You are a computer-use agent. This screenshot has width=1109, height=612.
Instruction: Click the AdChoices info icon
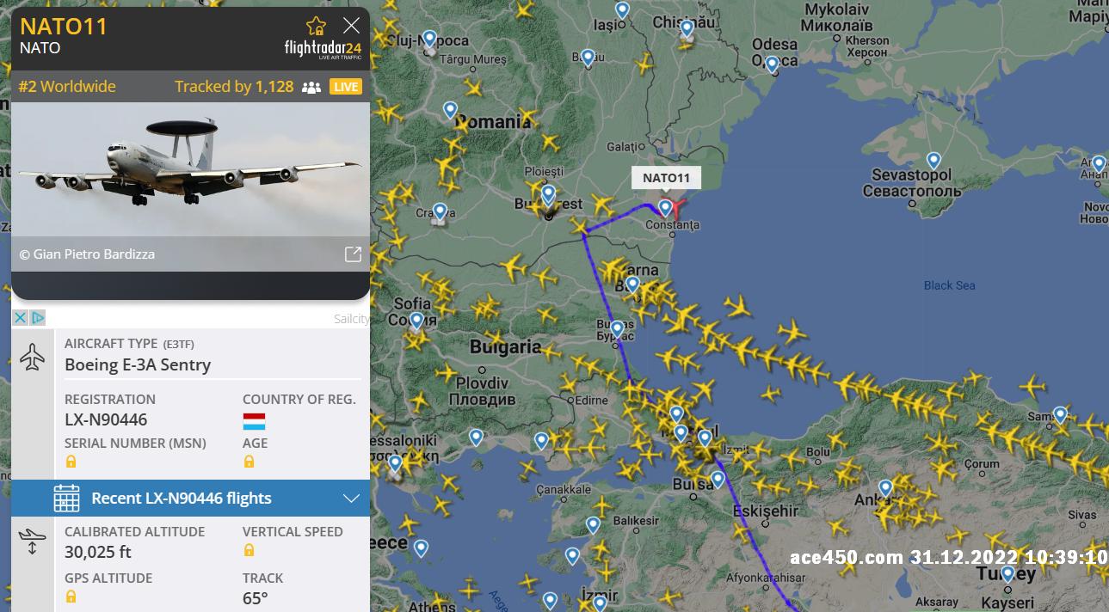[37, 317]
